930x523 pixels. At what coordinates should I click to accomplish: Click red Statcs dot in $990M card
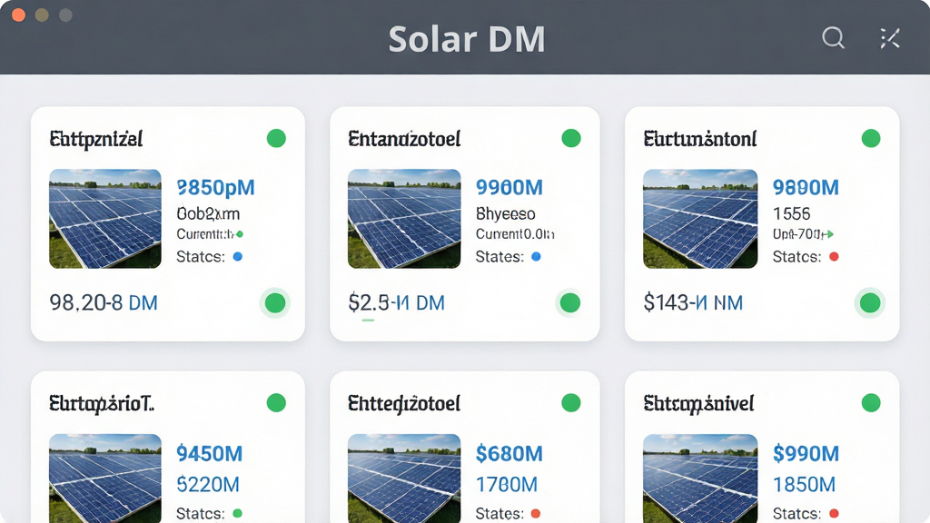click(834, 513)
